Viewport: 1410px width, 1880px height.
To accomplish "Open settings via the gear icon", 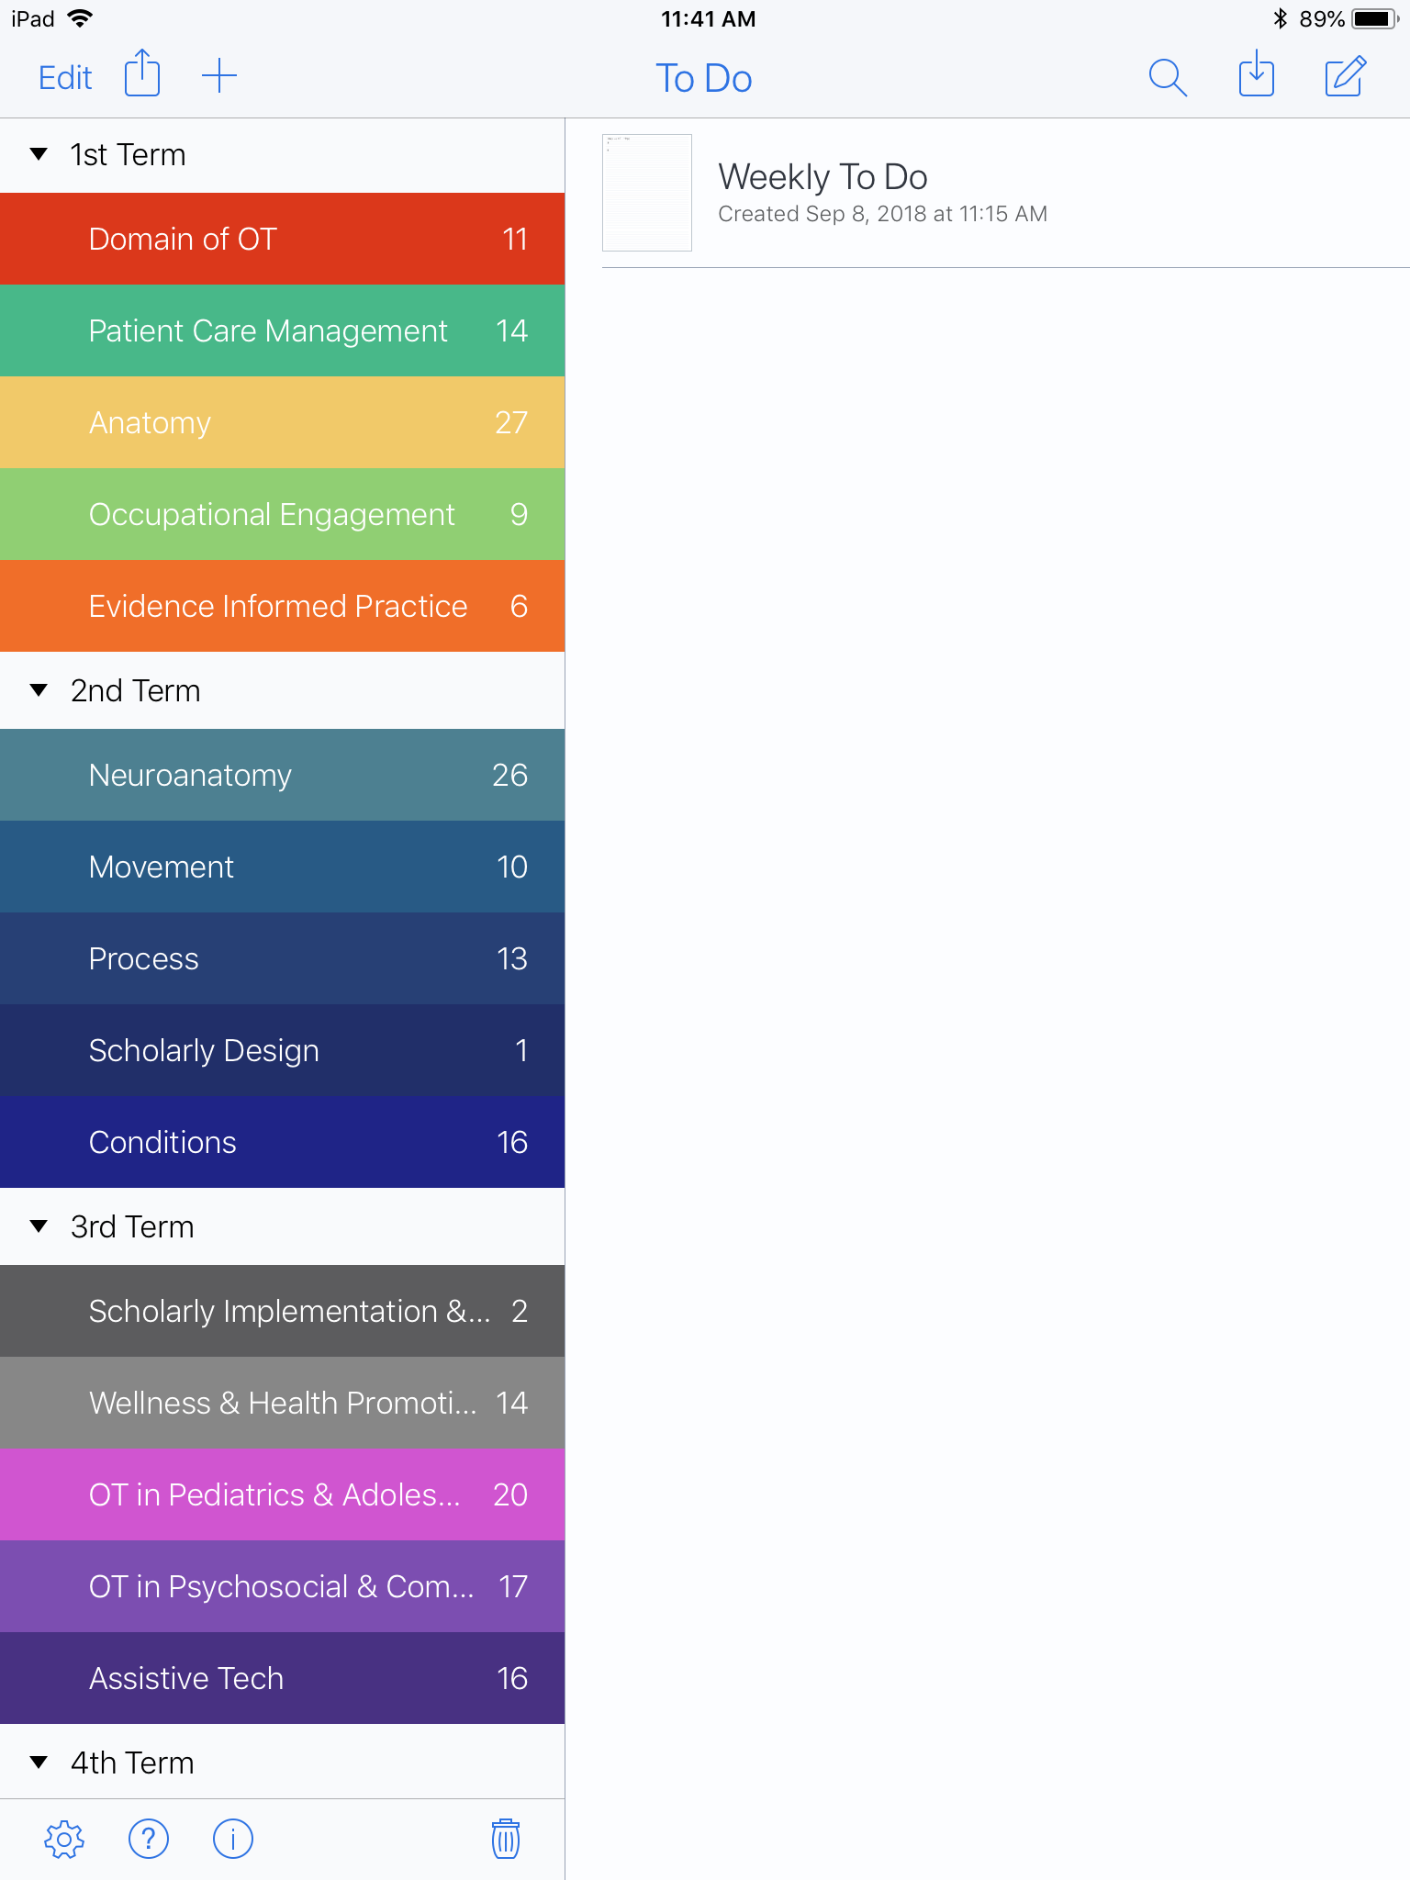I will click(64, 1839).
